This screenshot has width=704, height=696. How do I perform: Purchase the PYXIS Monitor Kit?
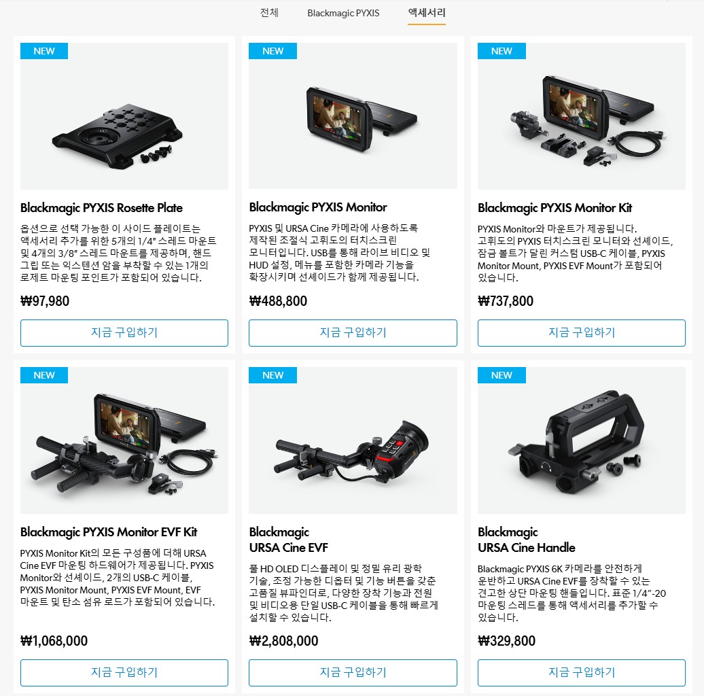click(x=582, y=333)
